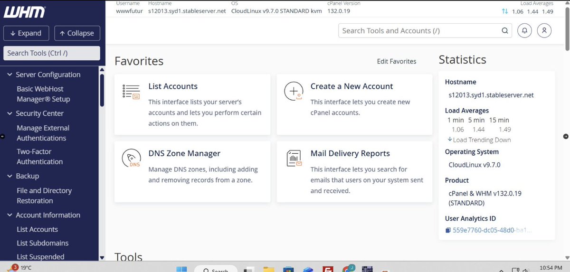Open the weather widget showing 19°C
This screenshot has height=272, width=570.
[x=19, y=268]
